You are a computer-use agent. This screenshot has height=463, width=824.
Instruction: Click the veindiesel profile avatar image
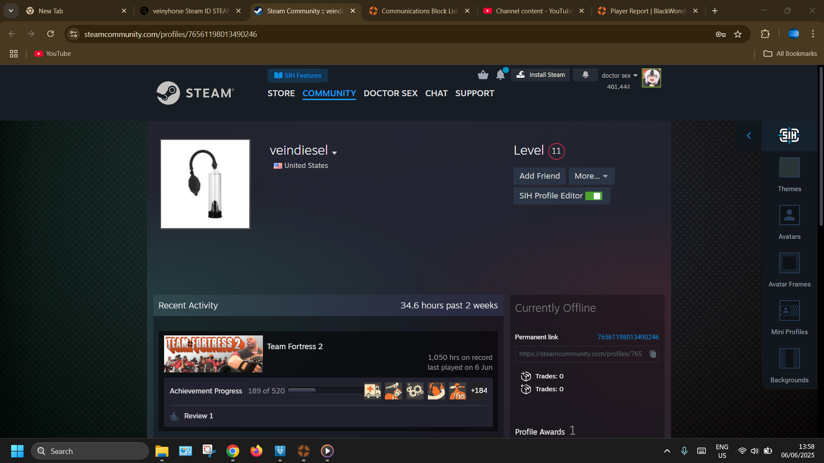point(205,184)
